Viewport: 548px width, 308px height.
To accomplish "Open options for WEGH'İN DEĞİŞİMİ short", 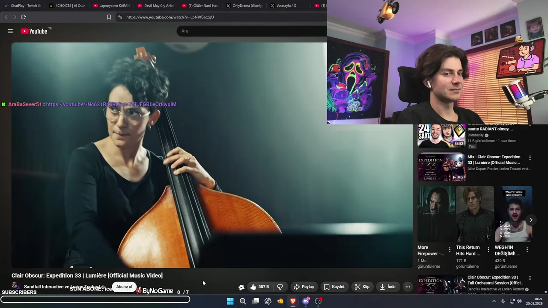I will tap(527, 249).
